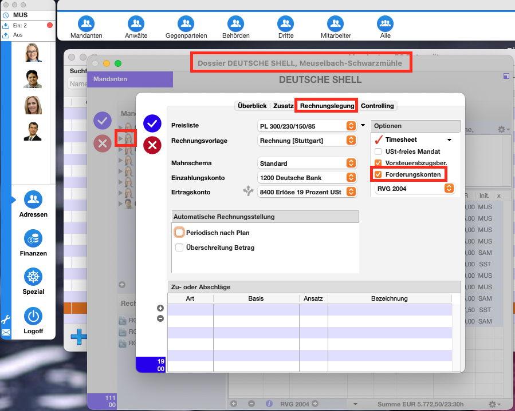Expand the Timesheet options arrow

(x=449, y=140)
